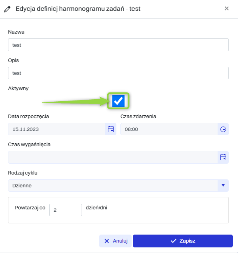Focus the Nazwa text field

(118, 45)
